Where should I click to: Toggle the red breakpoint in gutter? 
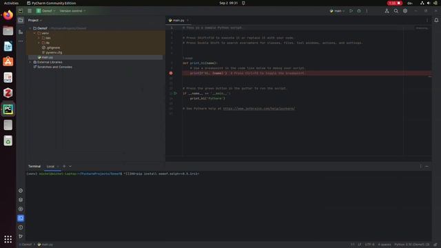(x=171, y=73)
